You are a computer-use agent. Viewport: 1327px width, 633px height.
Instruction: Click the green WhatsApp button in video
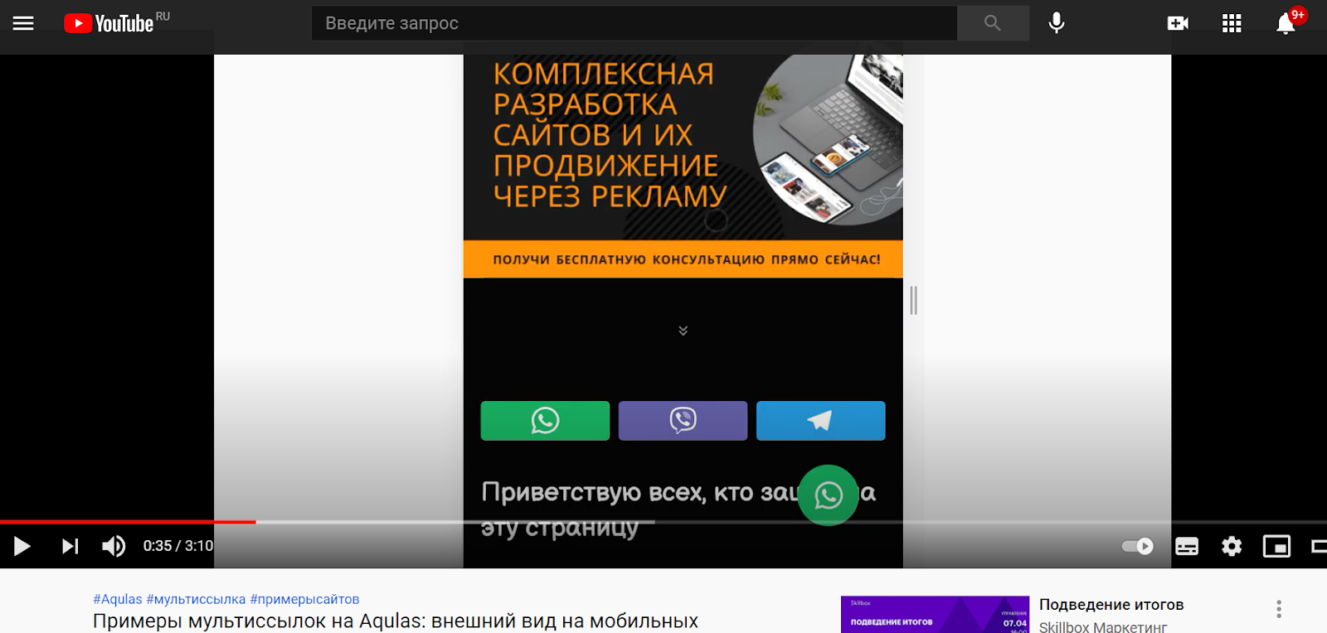coord(545,421)
